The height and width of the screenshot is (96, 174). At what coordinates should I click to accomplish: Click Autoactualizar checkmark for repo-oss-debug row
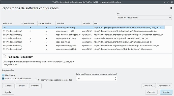point(46,45)
